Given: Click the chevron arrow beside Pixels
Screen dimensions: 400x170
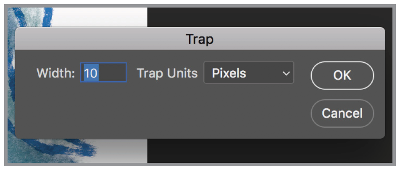Looking at the screenshot, I should click(286, 74).
